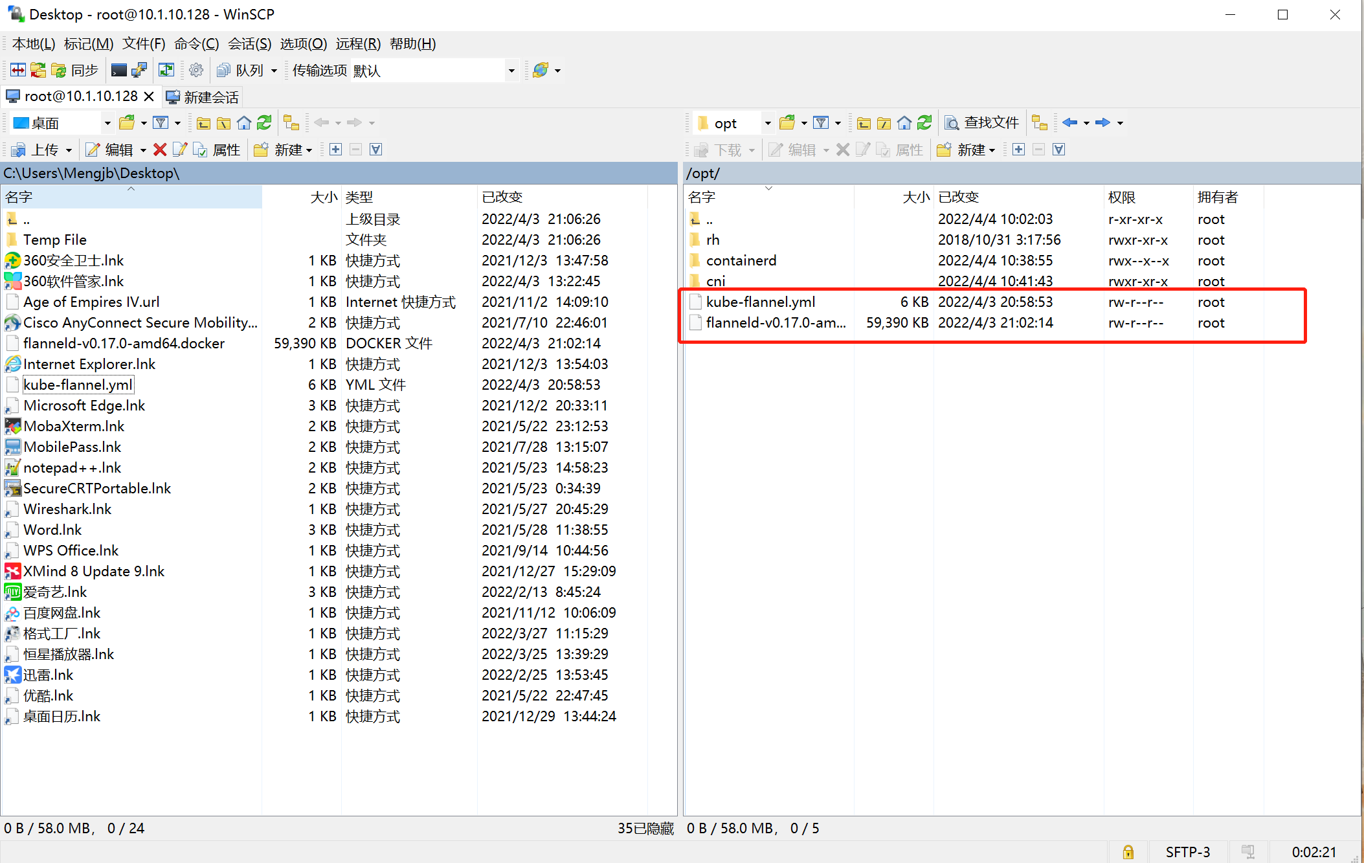
Task: Open preferences gear icon
Action: pos(196,70)
